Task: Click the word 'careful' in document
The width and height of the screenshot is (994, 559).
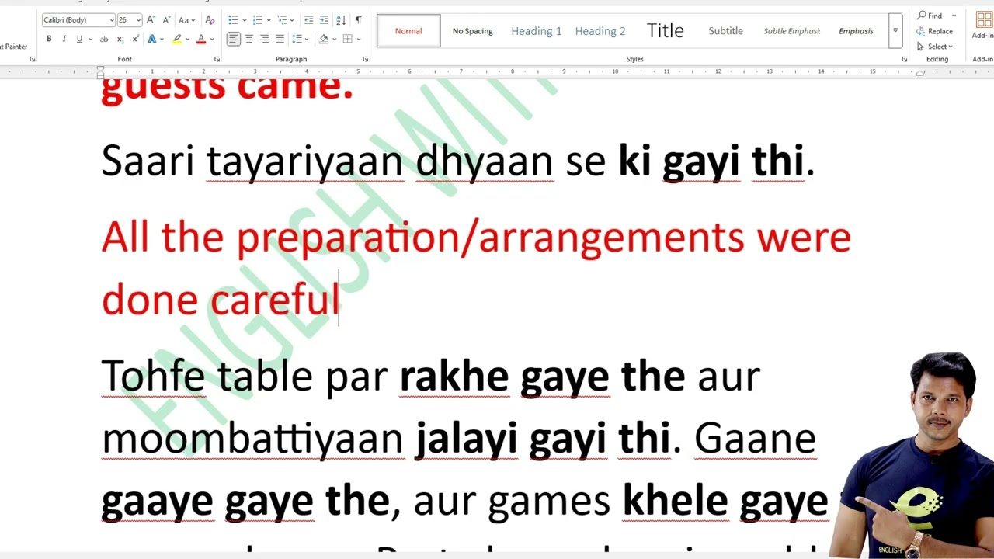Action: 274,300
